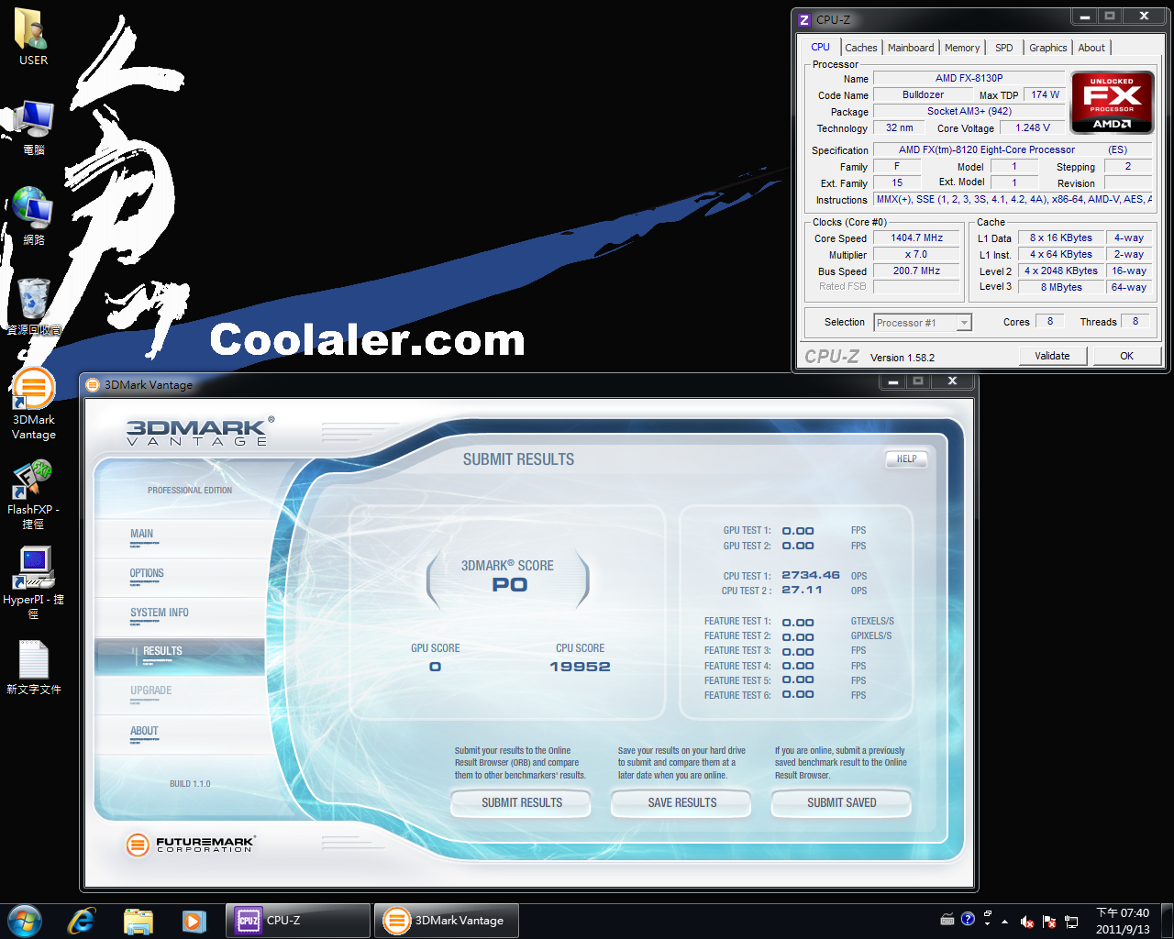Viewport: 1174px width, 939px height.
Task: Click the CPU-Z title bar icon
Action: tap(804, 19)
